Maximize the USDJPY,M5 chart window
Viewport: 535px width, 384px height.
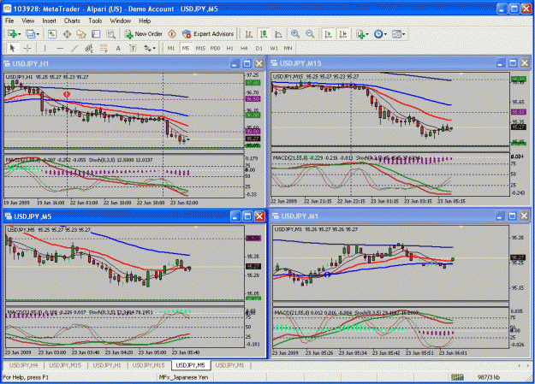pyautogui.click(x=247, y=216)
